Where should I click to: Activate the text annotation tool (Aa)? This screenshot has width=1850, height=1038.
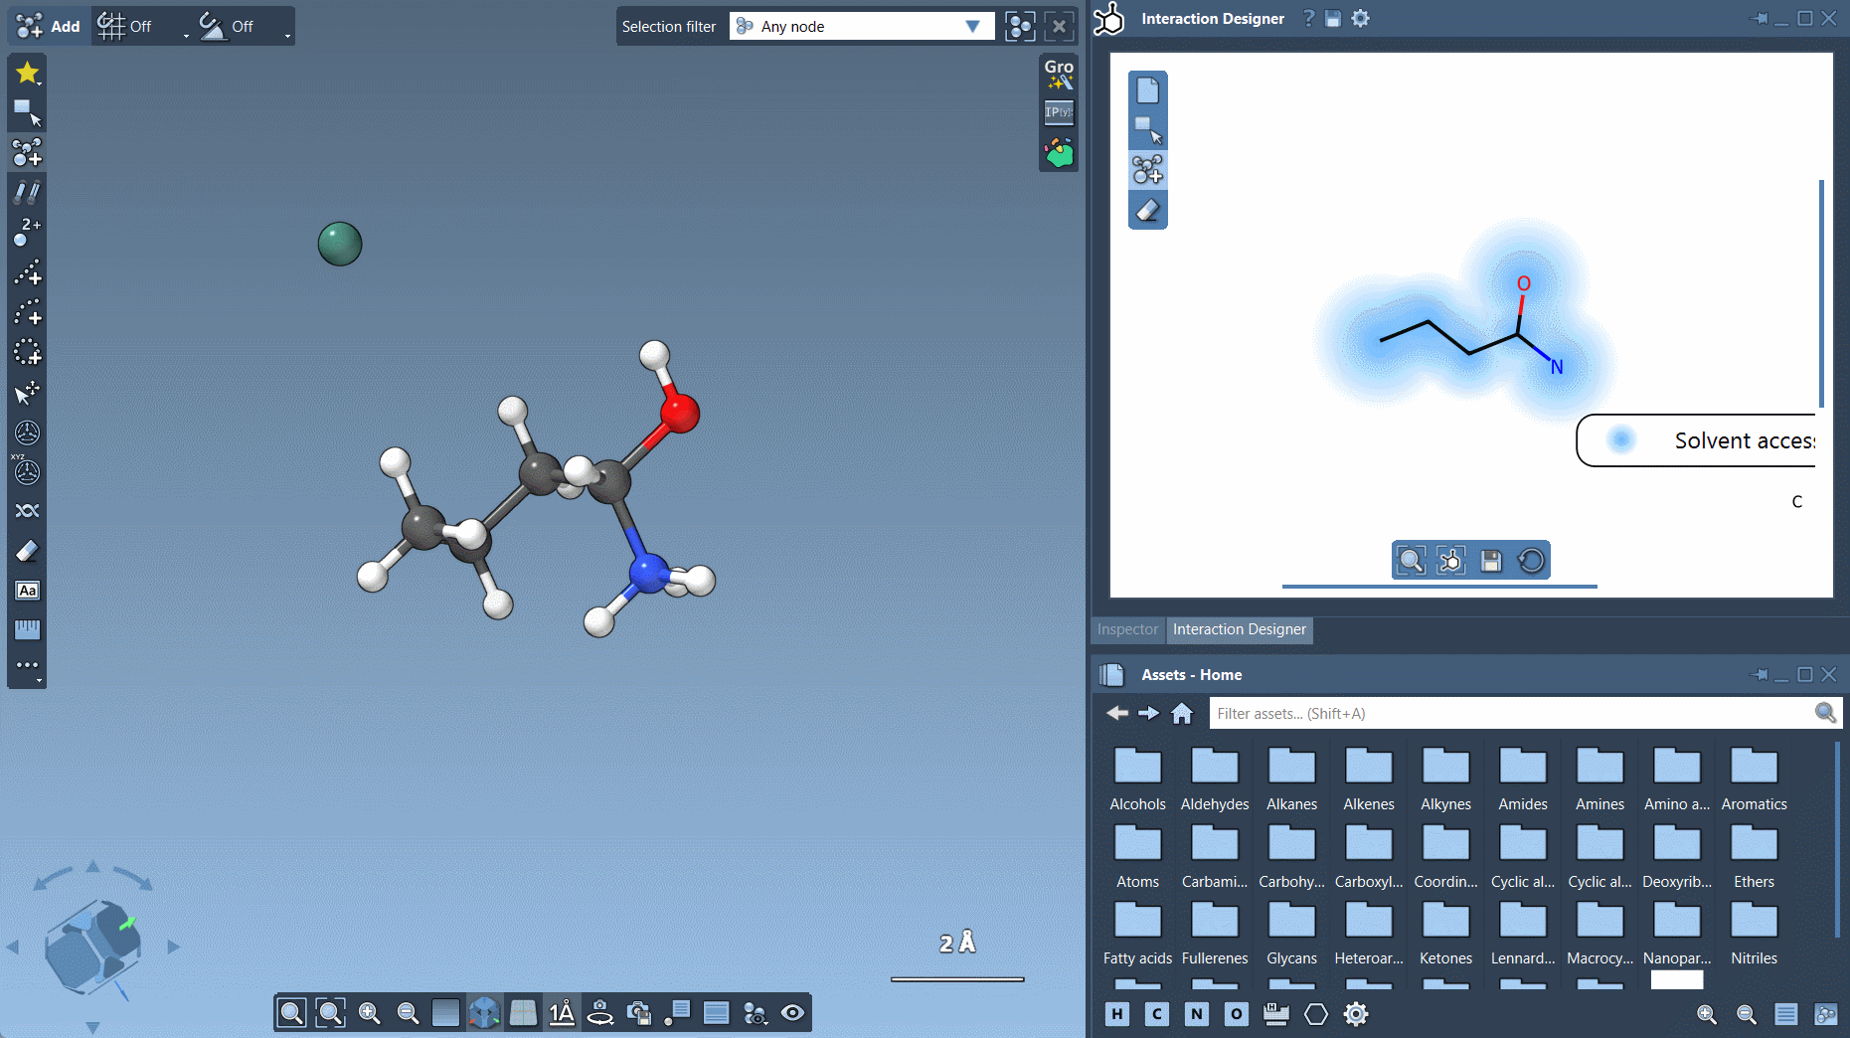(x=27, y=591)
